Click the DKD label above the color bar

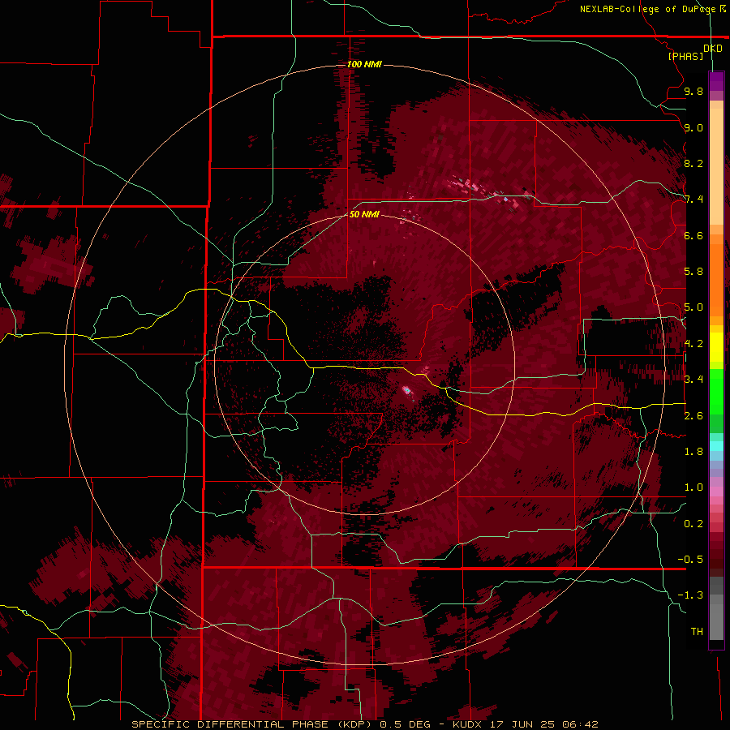(712, 49)
